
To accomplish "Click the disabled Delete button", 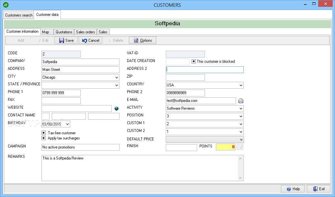I will click(115, 40).
